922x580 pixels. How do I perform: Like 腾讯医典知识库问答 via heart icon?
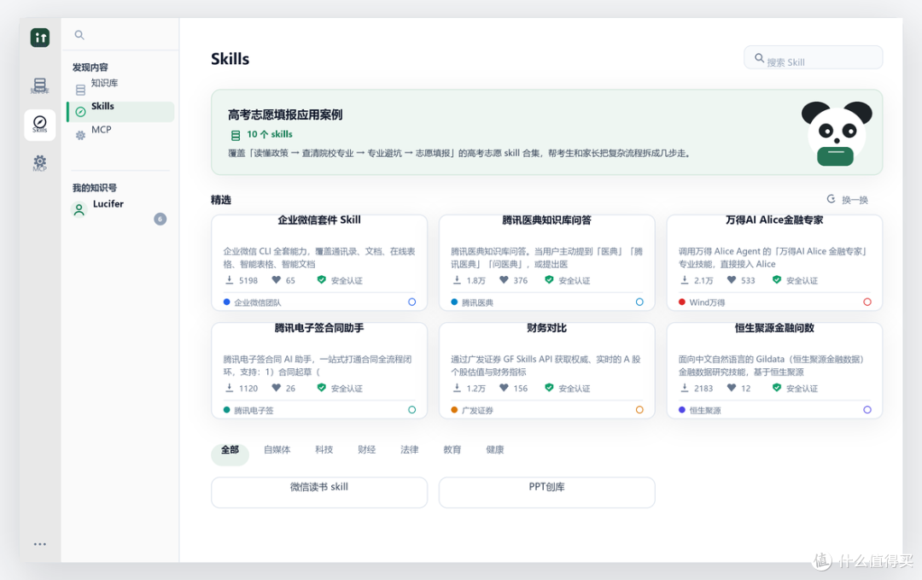click(x=504, y=280)
